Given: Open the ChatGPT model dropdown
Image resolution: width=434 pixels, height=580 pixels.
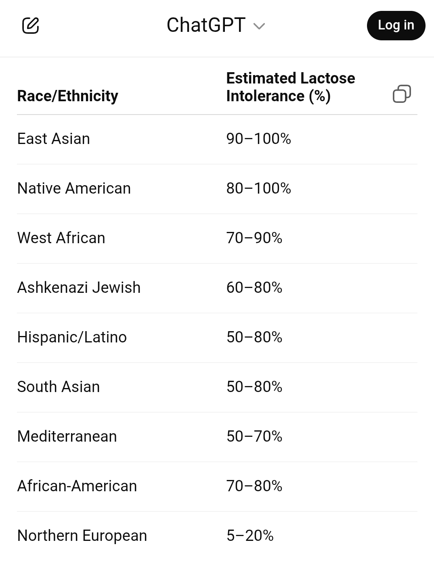Looking at the screenshot, I should pyautogui.click(x=216, y=25).
